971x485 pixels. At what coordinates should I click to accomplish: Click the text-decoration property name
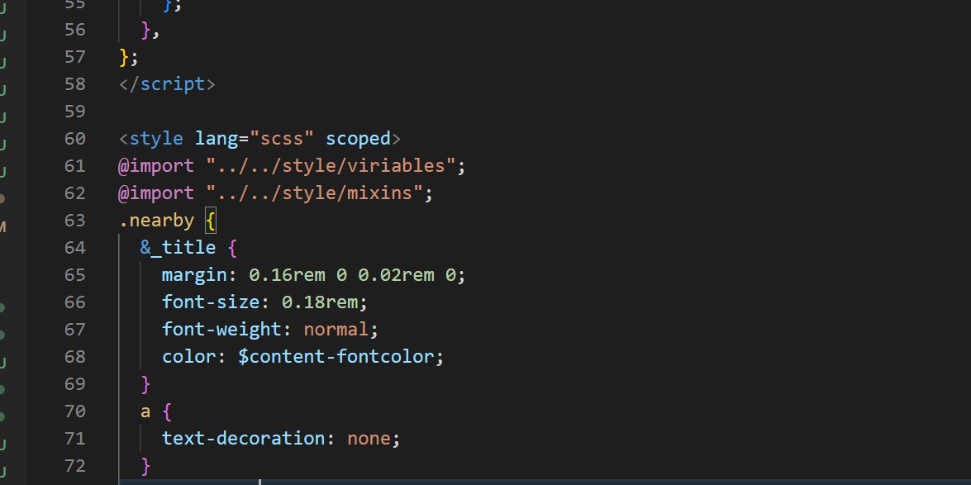tap(243, 438)
